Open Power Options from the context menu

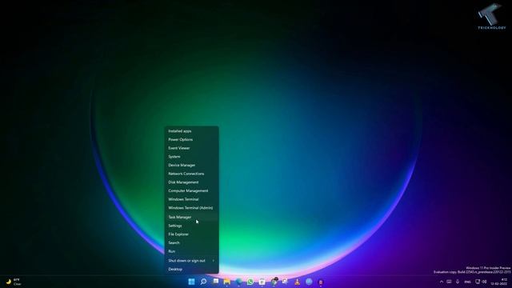pyautogui.click(x=191, y=139)
